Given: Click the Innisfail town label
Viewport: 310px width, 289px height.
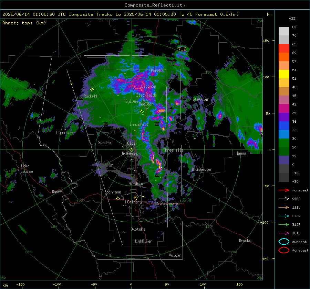Looking at the screenshot, I should 139,124.
